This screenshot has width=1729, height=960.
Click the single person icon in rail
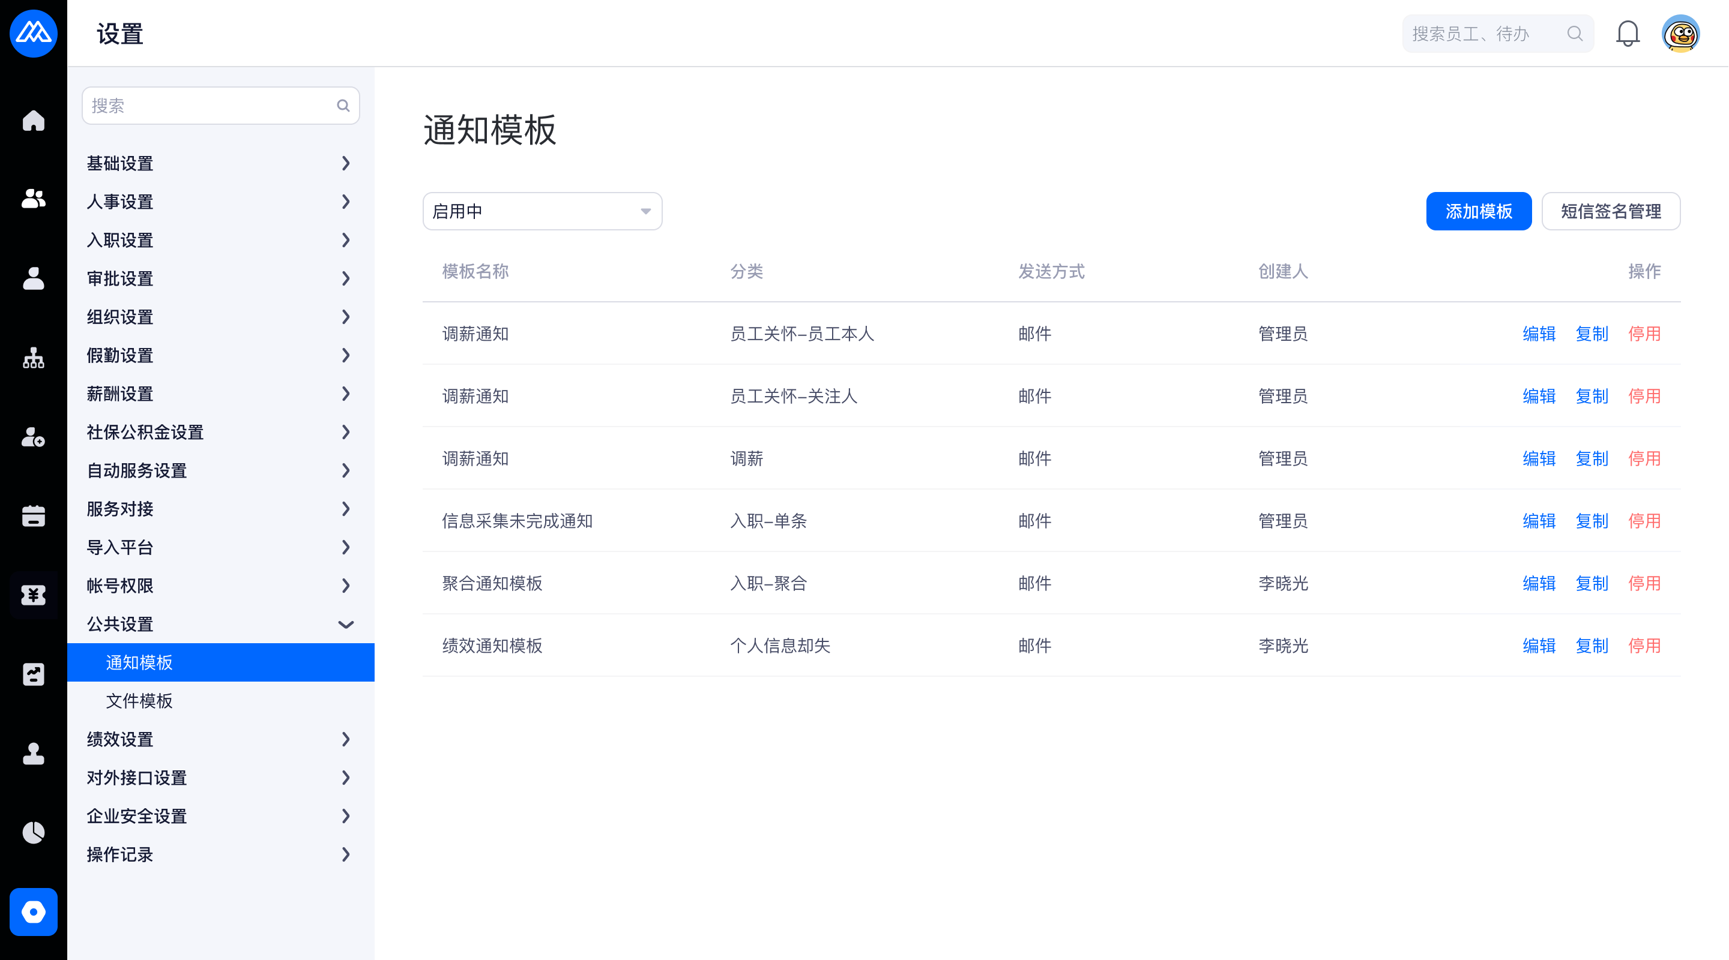[x=34, y=278]
